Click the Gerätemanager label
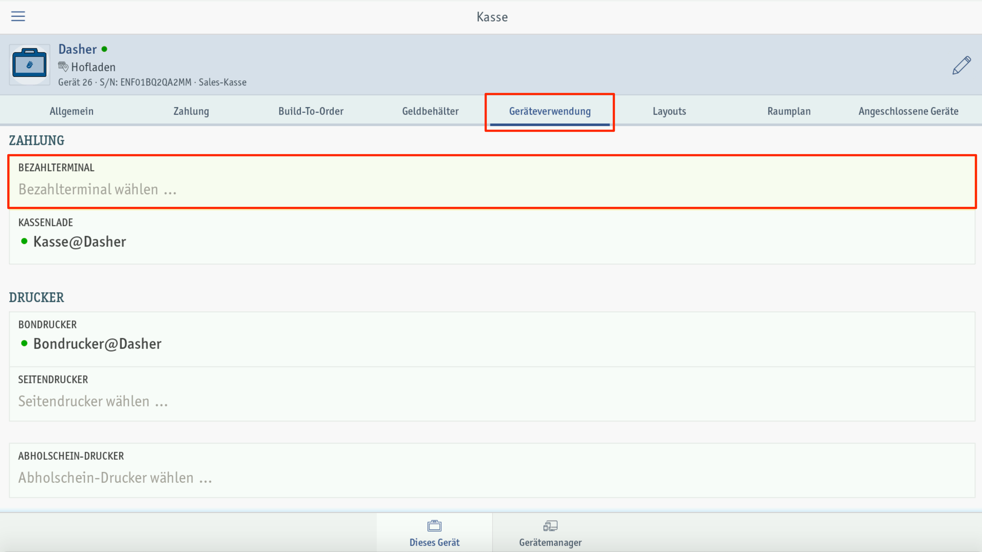 coord(550,542)
